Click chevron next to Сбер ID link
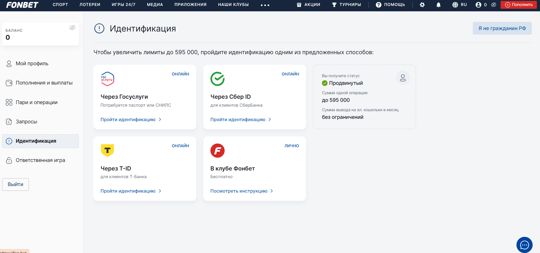The width and height of the screenshot is (540, 253). (x=270, y=119)
